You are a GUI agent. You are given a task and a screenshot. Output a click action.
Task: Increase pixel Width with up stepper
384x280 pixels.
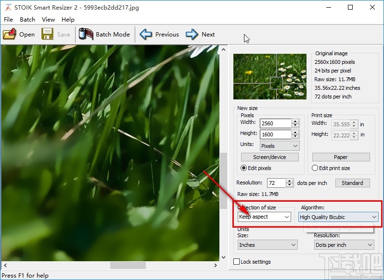[x=295, y=121]
